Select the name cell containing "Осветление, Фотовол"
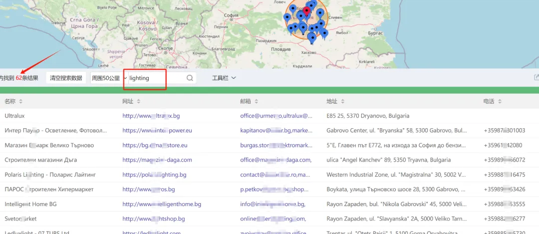539x234 pixels. [x=56, y=131]
